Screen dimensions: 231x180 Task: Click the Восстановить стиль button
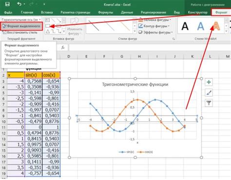coord(20,33)
